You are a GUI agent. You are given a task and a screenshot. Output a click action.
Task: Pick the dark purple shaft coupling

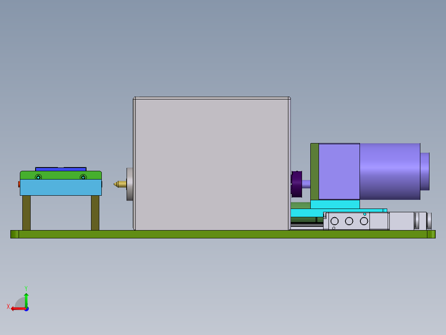point(297,184)
